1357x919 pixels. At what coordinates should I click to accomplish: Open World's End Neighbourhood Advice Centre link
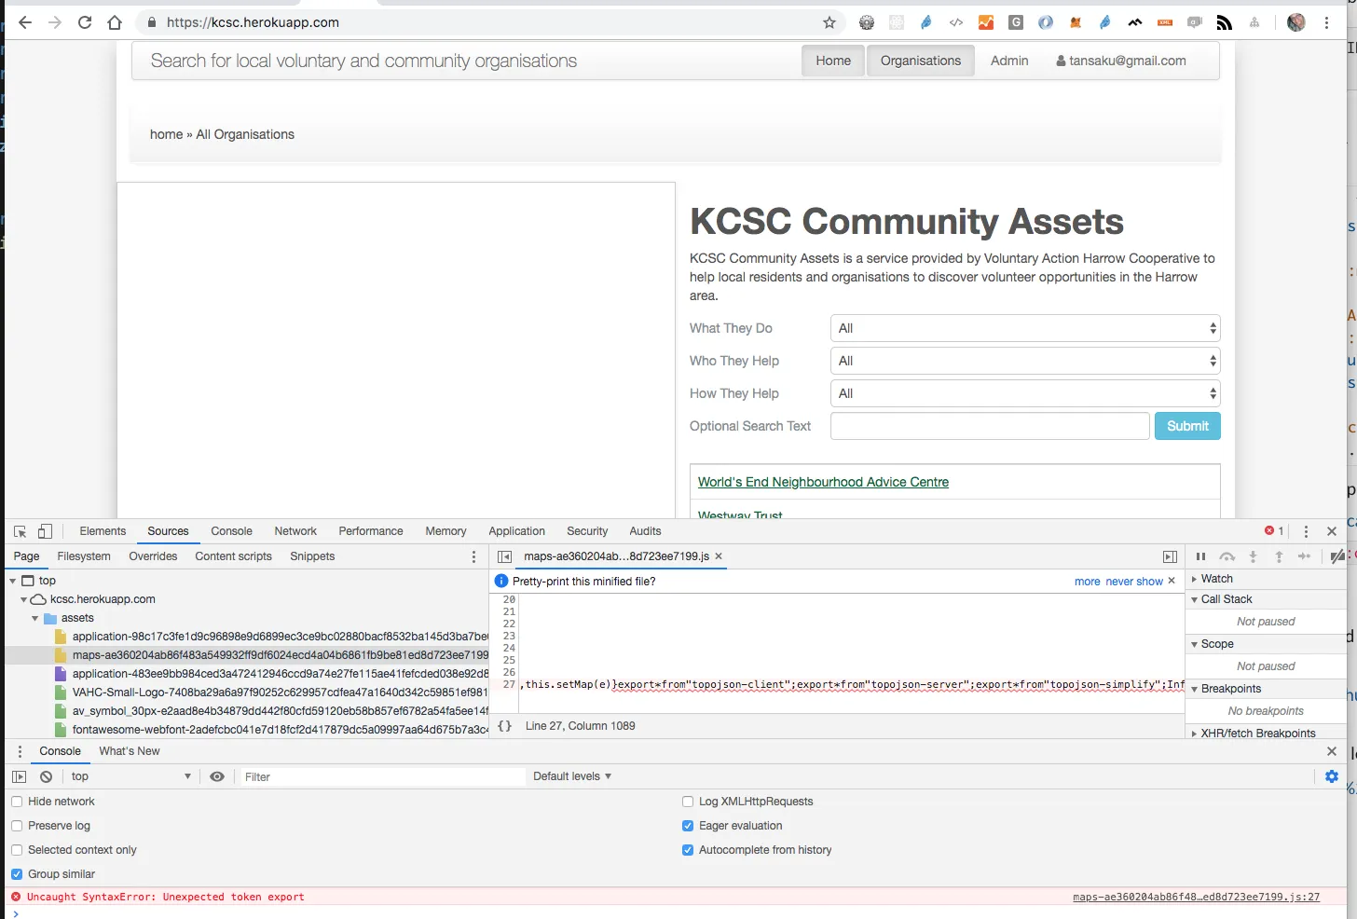pos(823,482)
